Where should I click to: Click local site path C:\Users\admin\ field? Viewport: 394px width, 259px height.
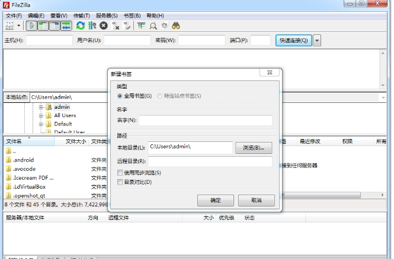[x=69, y=98]
